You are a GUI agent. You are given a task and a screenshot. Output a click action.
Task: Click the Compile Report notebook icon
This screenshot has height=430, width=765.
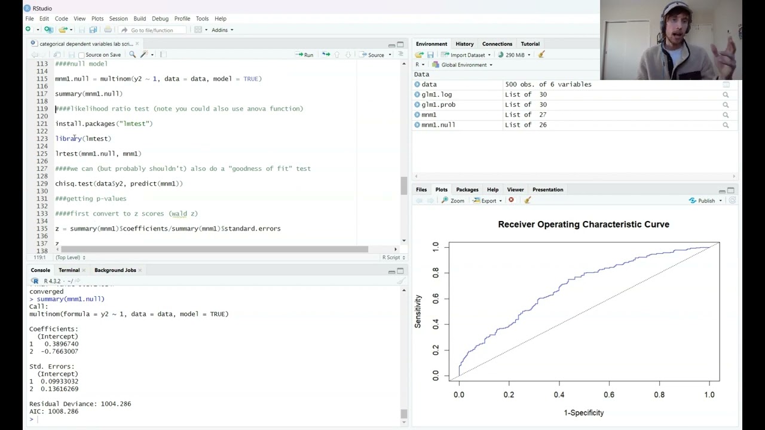[163, 54]
